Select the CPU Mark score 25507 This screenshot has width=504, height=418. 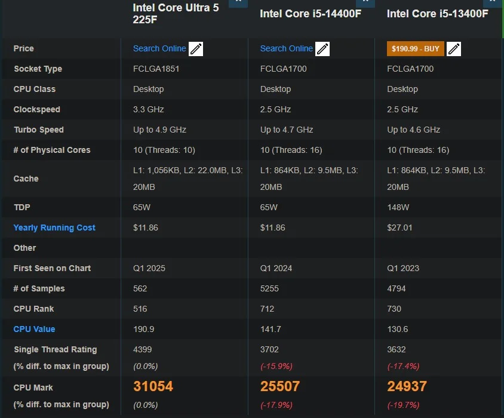coord(280,386)
